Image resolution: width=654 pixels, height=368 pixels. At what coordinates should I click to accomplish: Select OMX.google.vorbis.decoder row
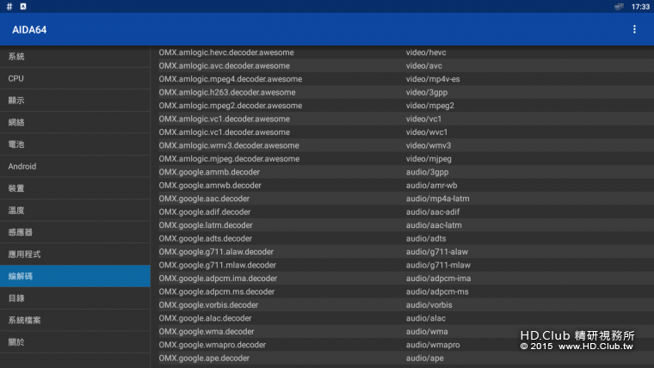point(406,305)
